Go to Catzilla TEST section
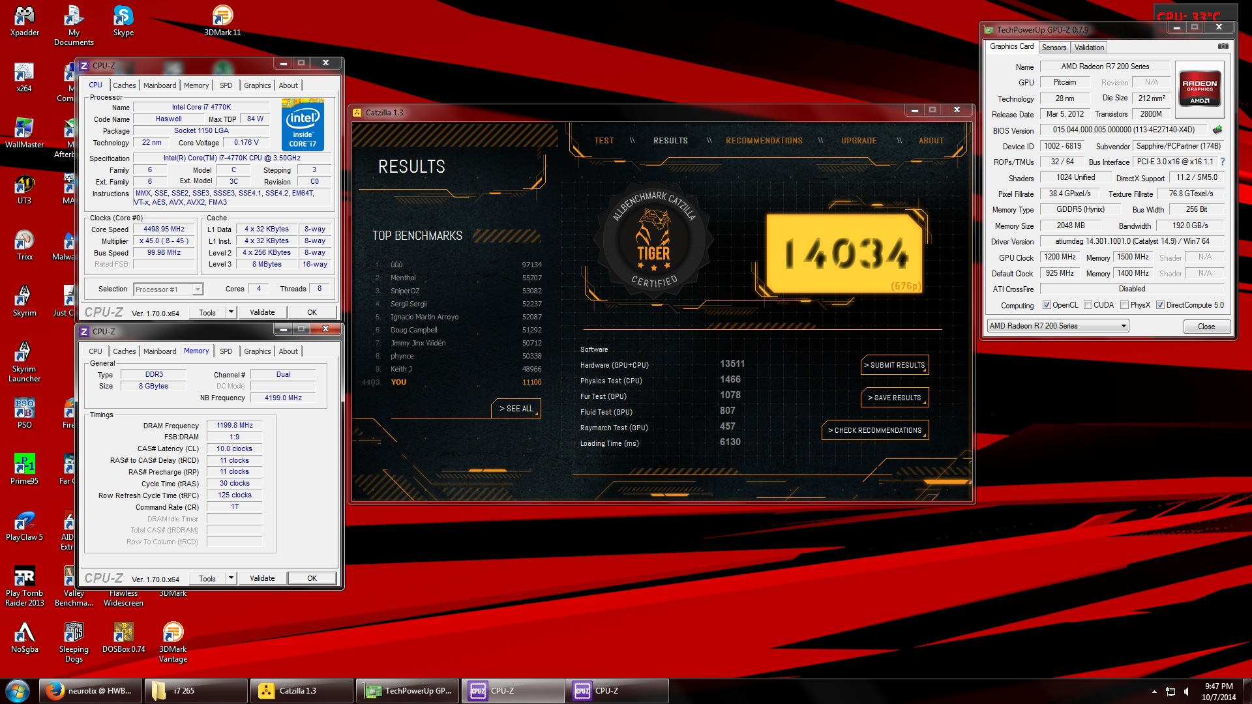This screenshot has width=1252, height=704. point(604,141)
